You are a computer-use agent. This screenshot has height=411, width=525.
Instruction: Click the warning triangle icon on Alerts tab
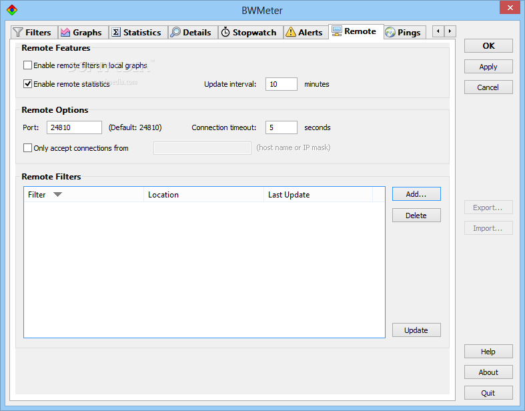coord(291,32)
